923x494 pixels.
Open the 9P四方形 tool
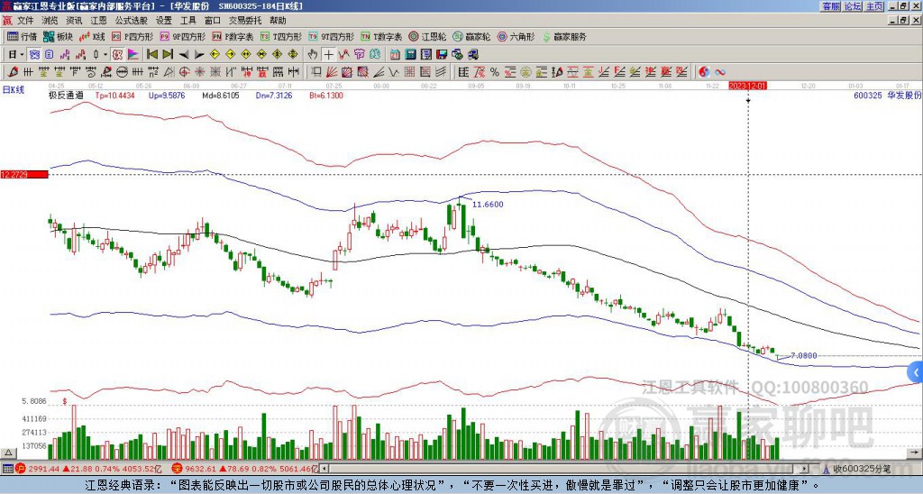pos(182,36)
